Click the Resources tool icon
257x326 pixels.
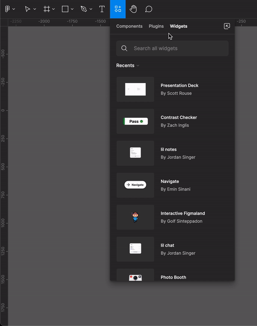click(x=118, y=9)
